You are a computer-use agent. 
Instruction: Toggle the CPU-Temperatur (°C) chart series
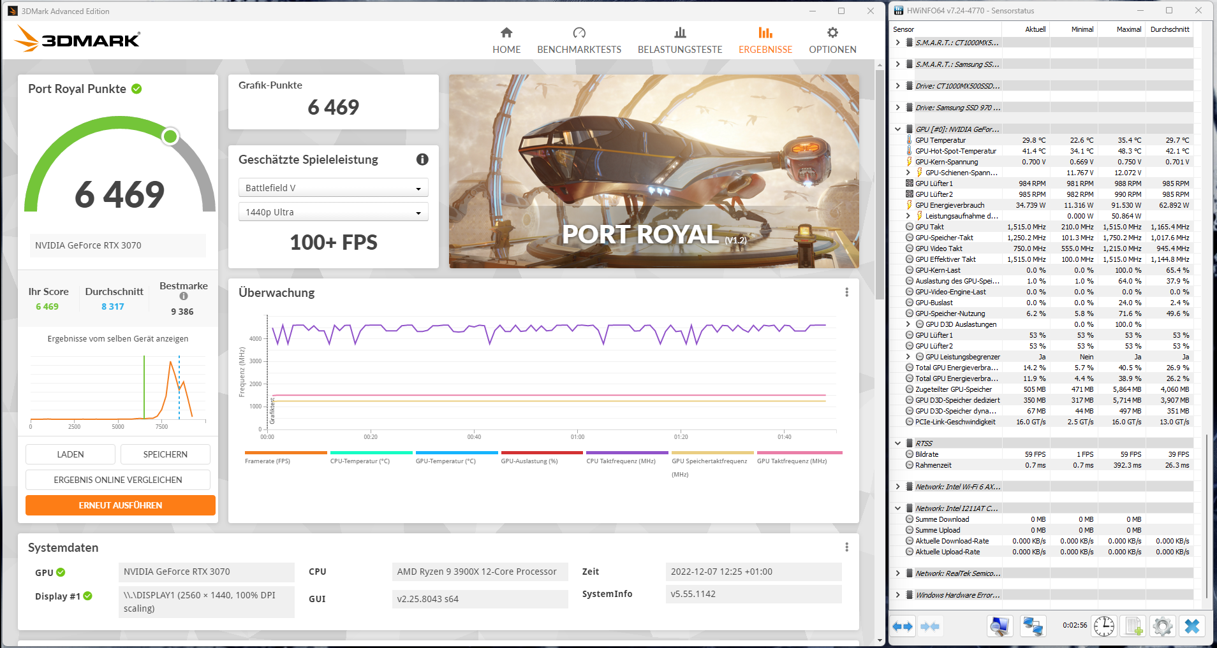(x=371, y=457)
